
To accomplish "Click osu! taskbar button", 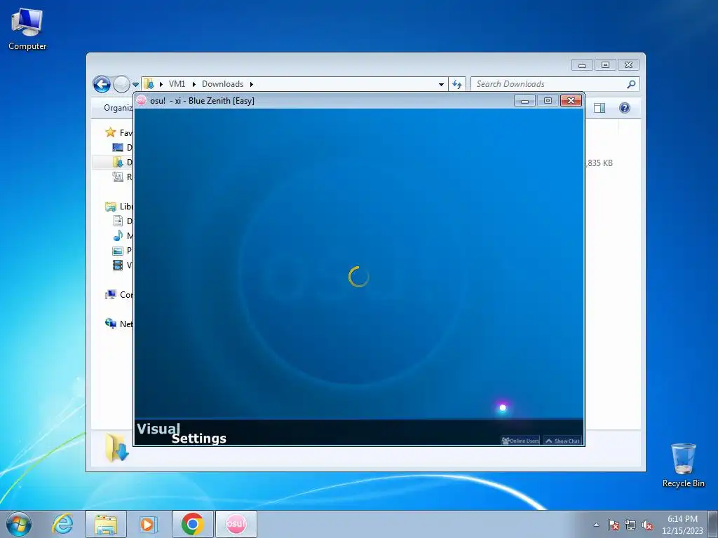I will click(x=236, y=524).
